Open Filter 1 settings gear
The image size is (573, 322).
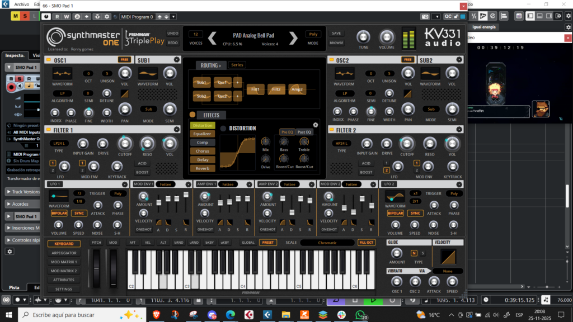tap(176, 130)
